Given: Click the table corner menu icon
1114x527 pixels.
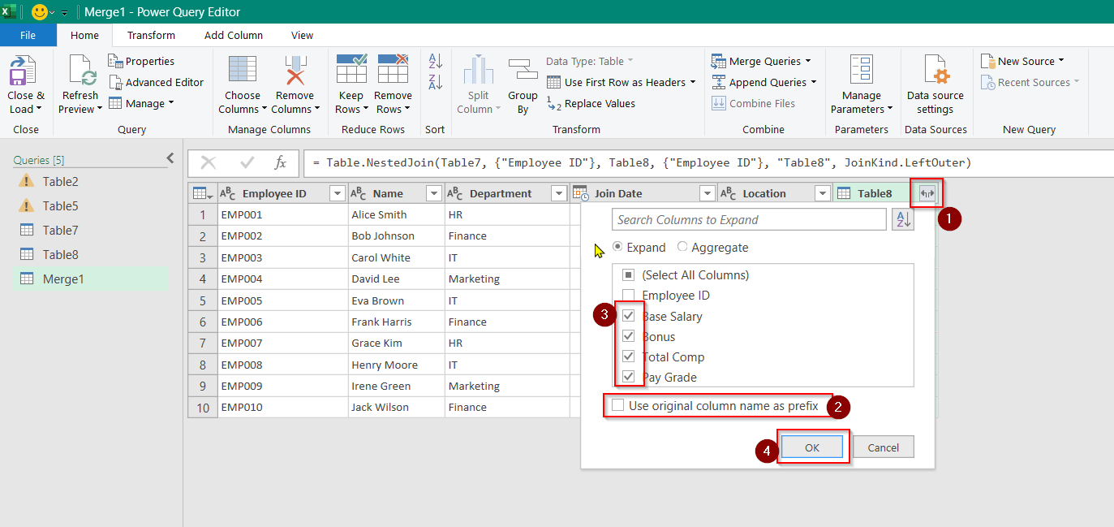Looking at the screenshot, I should point(202,193).
